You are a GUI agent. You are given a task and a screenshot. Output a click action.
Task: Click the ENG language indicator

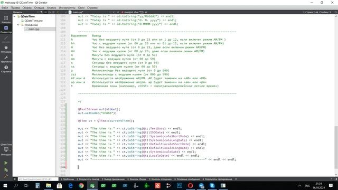coord(307,185)
